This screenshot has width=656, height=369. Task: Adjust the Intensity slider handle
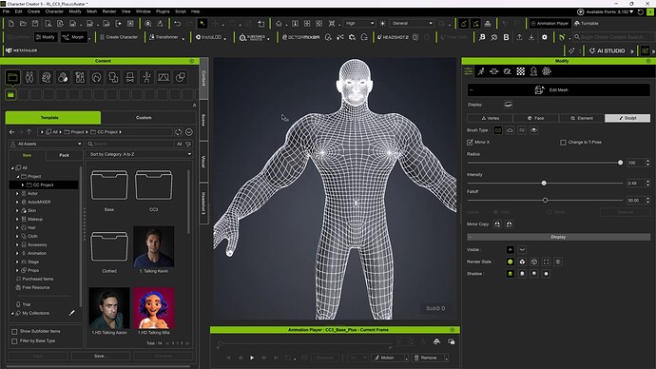point(544,184)
